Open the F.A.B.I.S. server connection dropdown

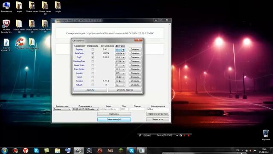pos(85,109)
